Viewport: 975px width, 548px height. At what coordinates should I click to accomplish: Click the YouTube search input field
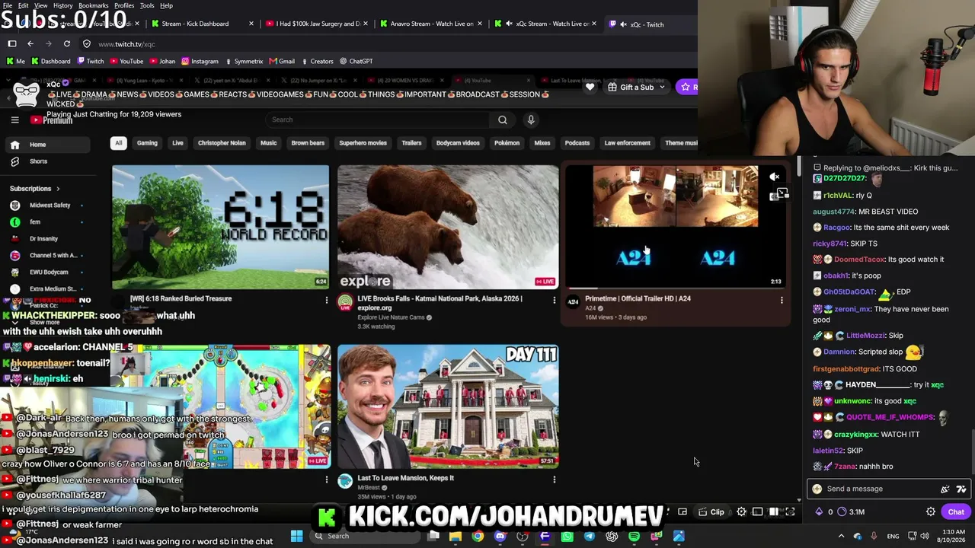[x=379, y=119]
